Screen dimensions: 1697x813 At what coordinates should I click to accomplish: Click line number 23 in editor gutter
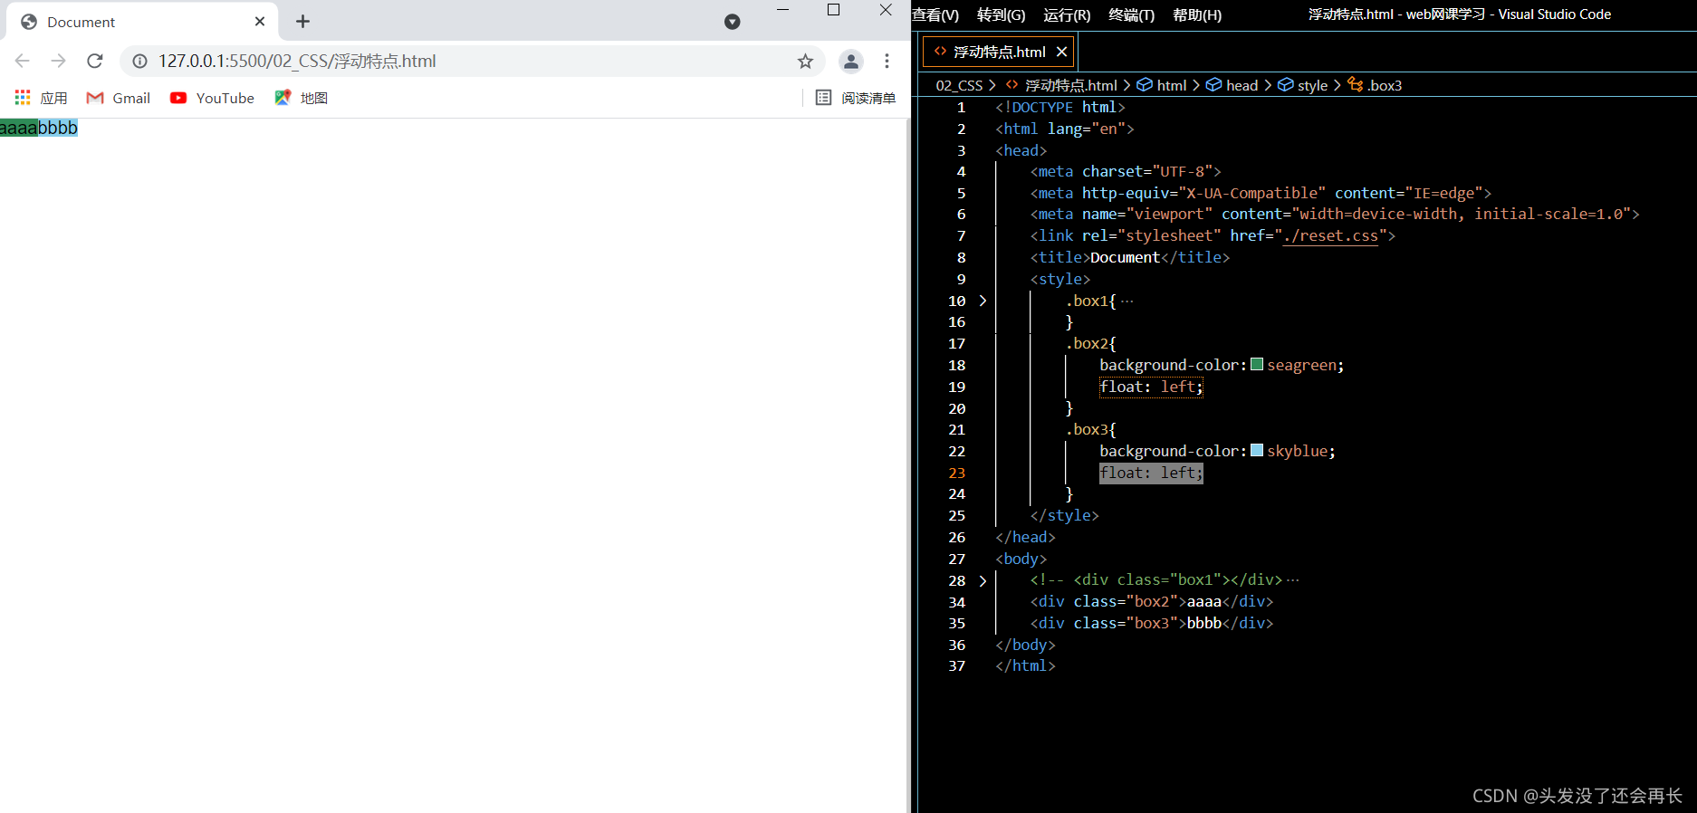point(957,473)
